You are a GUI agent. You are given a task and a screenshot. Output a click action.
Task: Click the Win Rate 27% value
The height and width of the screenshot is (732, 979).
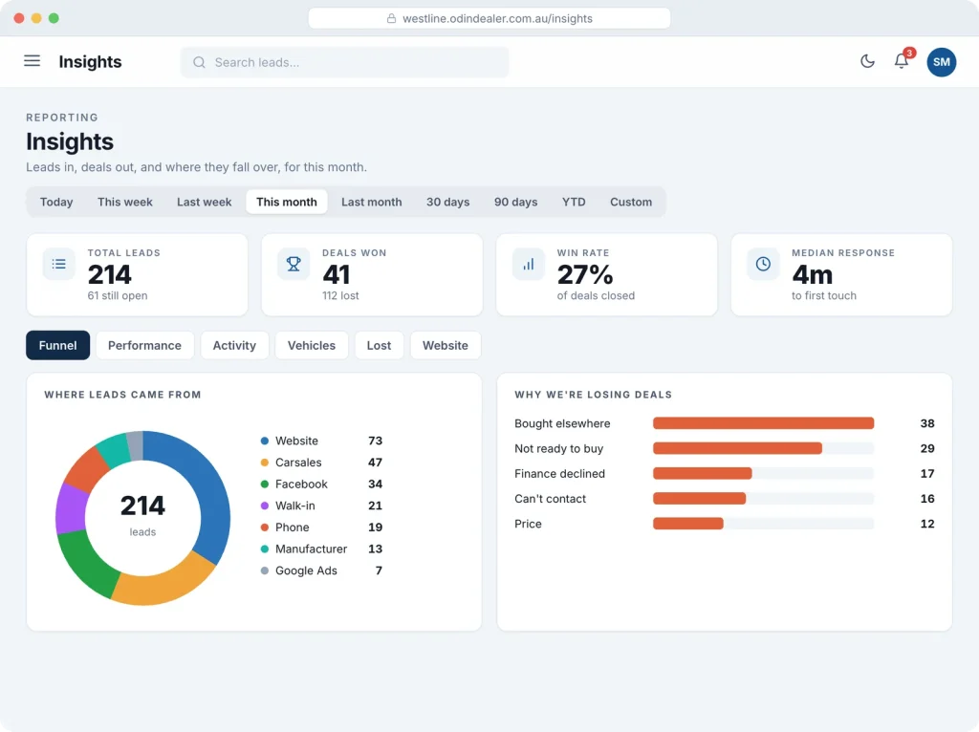pos(585,274)
